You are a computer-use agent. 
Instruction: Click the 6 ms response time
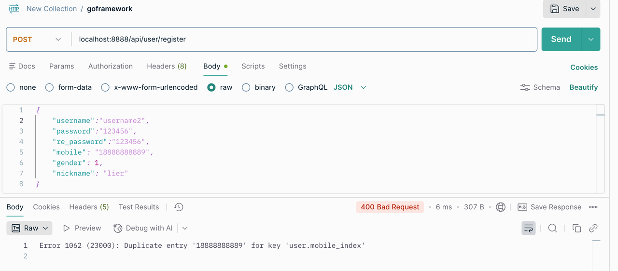[x=444, y=207]
